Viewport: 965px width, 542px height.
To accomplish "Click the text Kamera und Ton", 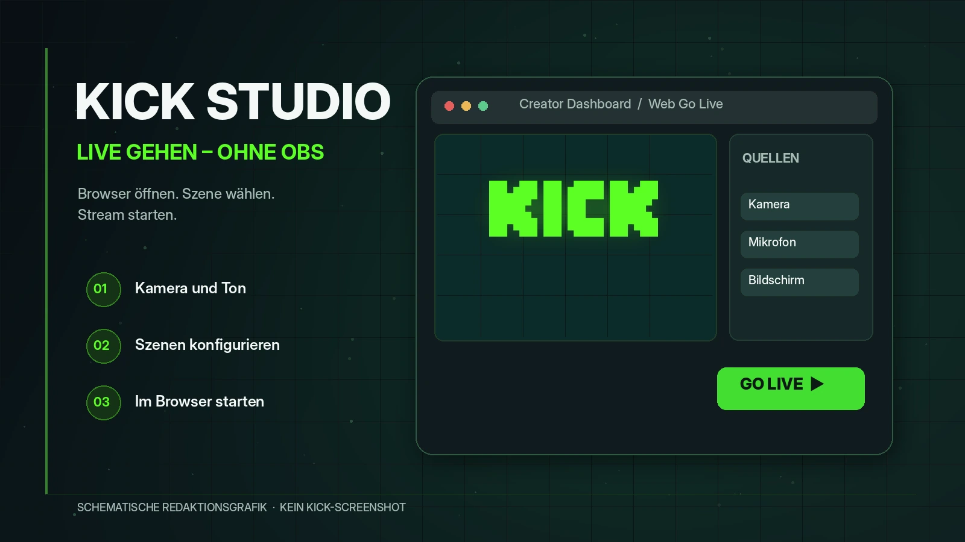I will click(191, 288).
